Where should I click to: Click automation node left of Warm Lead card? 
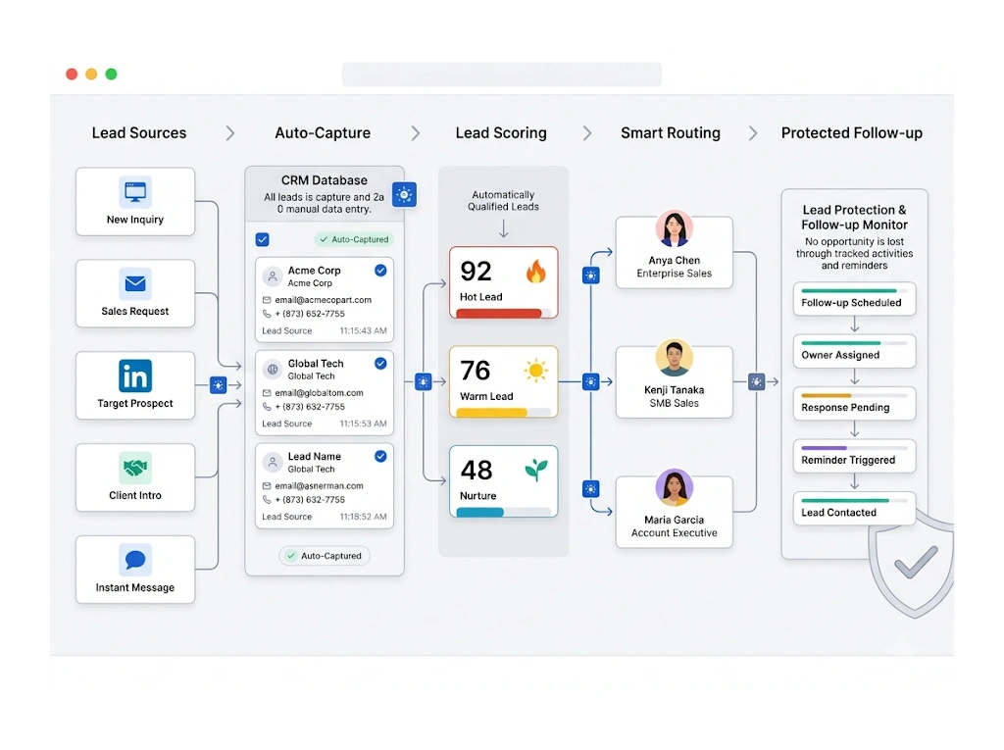(424, 382)
